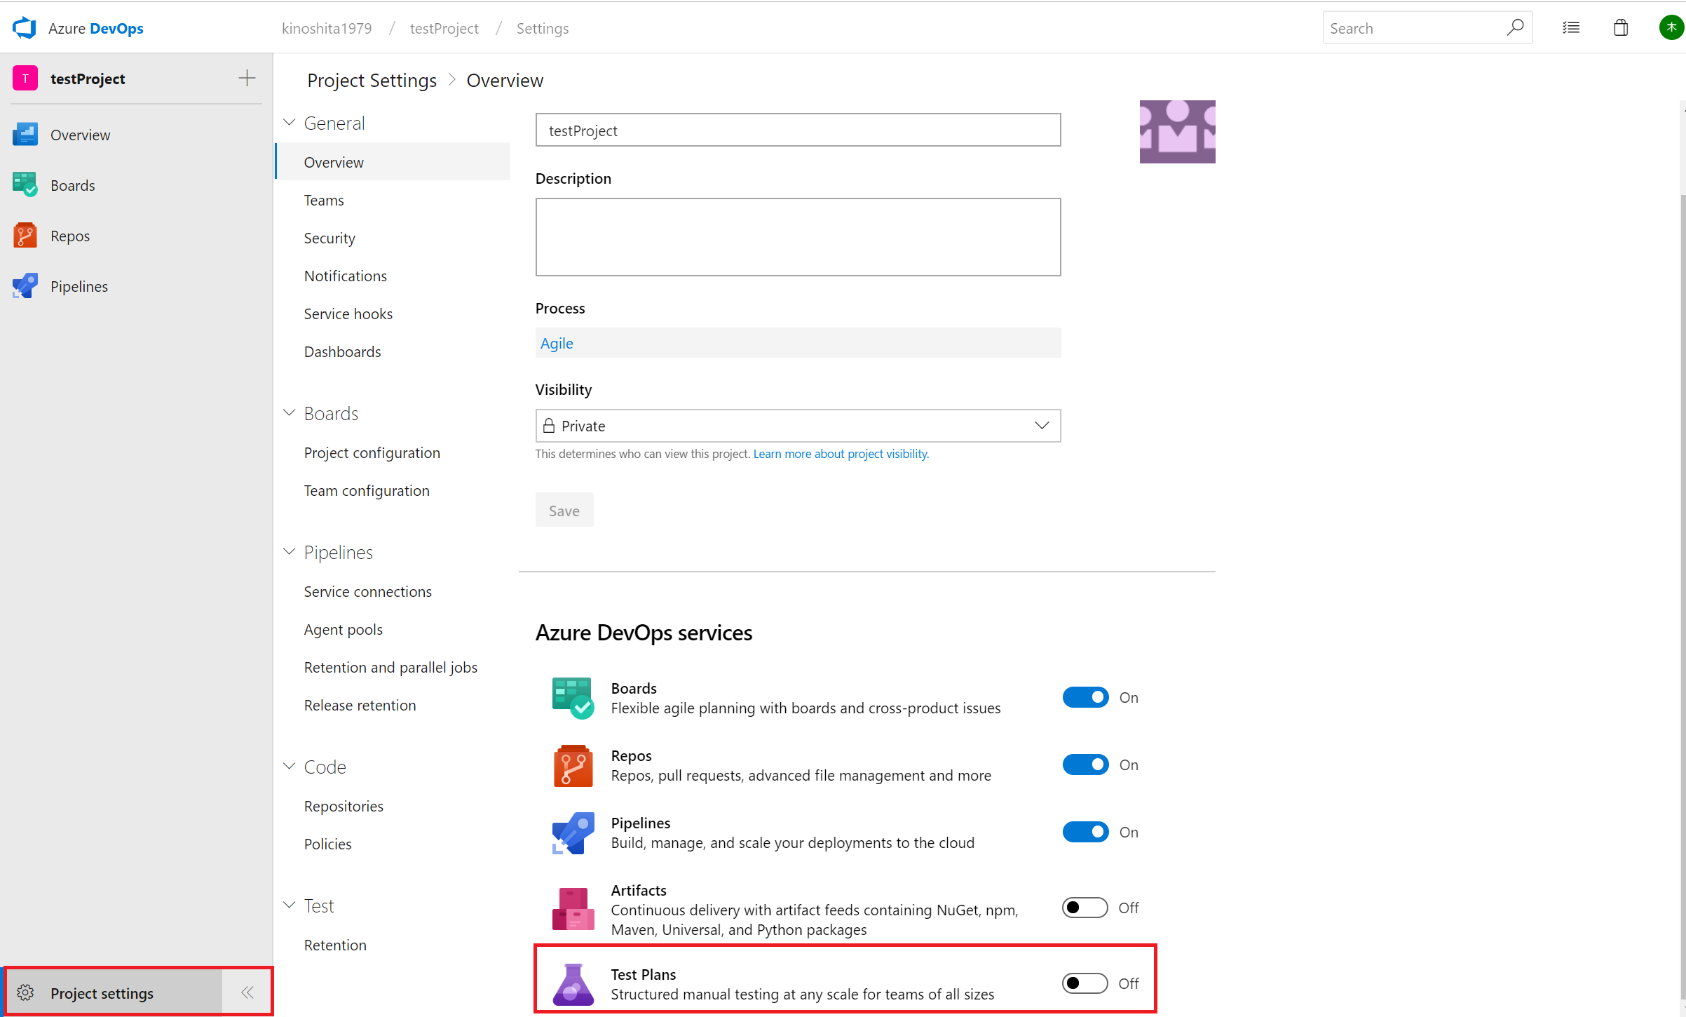This screenshot has width=1686, height=1017.
Task: Open the Repos hub icon in sidebar
Action: click(x=25, y=236)
